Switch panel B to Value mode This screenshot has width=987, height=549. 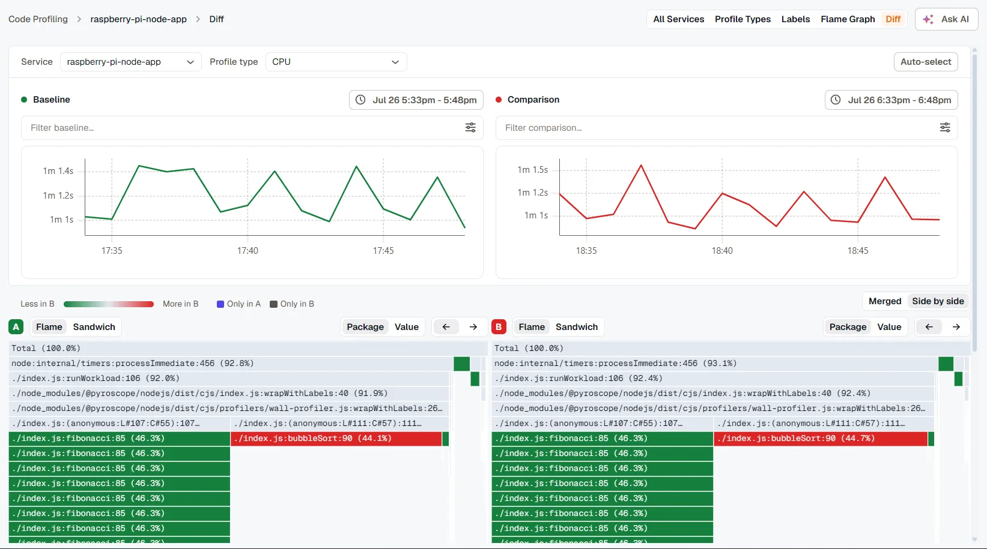point(889,327)
